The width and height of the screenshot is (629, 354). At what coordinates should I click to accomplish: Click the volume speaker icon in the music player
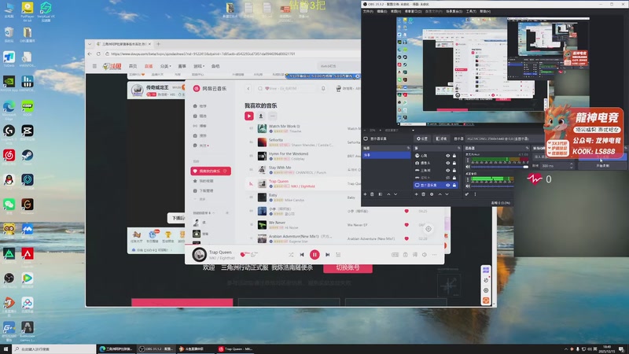(425, 254)
